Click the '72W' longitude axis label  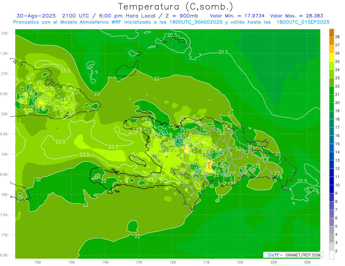click(172, 262)
